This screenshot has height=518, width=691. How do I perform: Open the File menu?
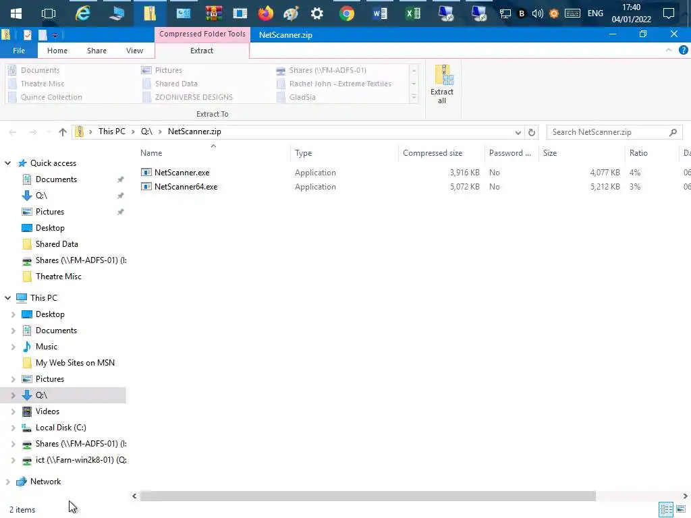[19, 51]
